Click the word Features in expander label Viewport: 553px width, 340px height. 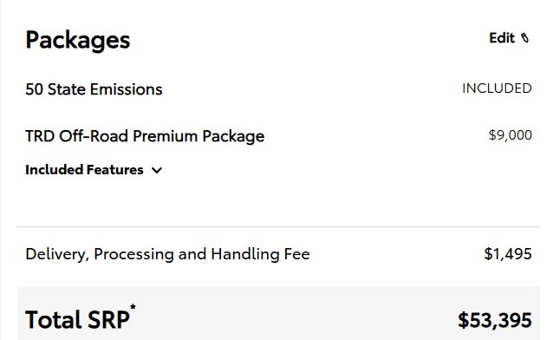point(115,170)
